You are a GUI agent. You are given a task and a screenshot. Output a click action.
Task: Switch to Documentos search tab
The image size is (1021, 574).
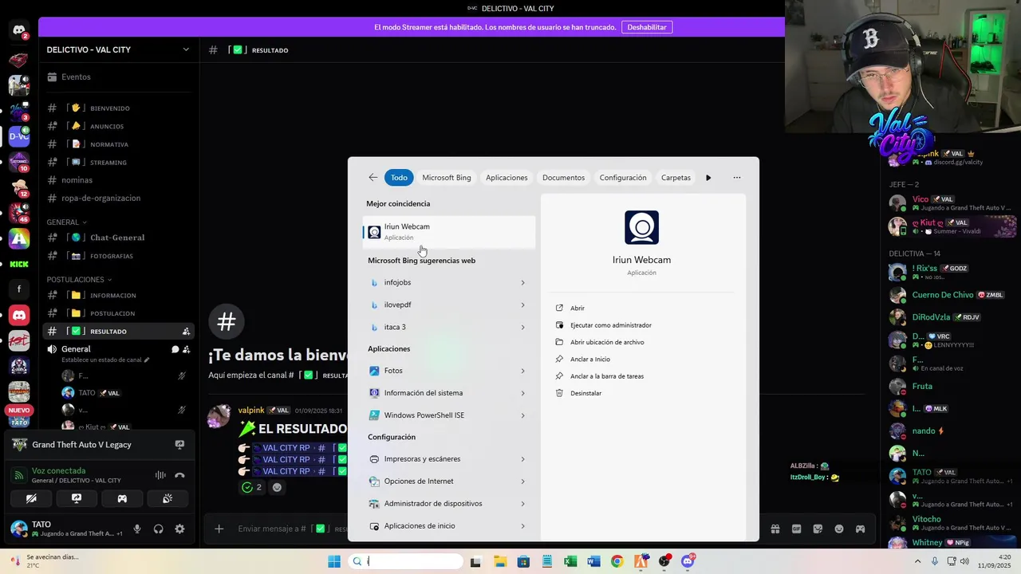click(x=563, y=178)
